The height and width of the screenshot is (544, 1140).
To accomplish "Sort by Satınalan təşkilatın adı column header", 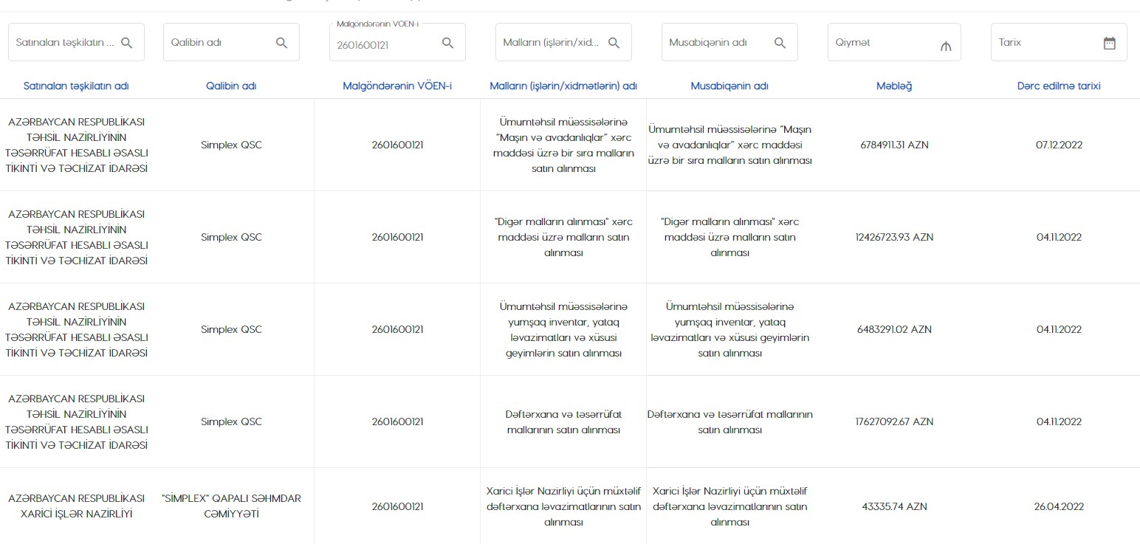I will click(76, 86).
